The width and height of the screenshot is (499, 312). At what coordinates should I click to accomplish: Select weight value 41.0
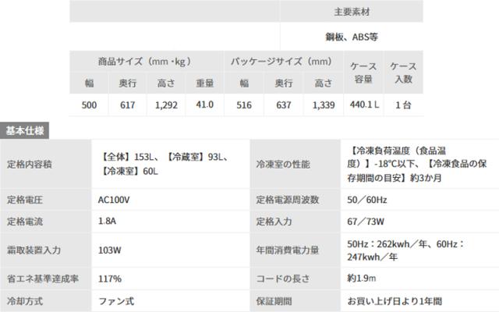(204, 105)
